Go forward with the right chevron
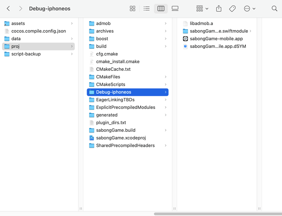The height and width of the screenshot is (216, 282). point(20,9)
